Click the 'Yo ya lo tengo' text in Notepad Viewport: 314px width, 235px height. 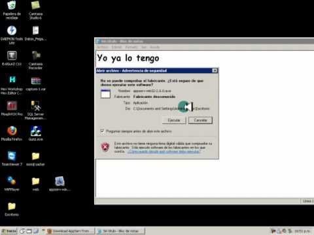[x=128, y=58]
